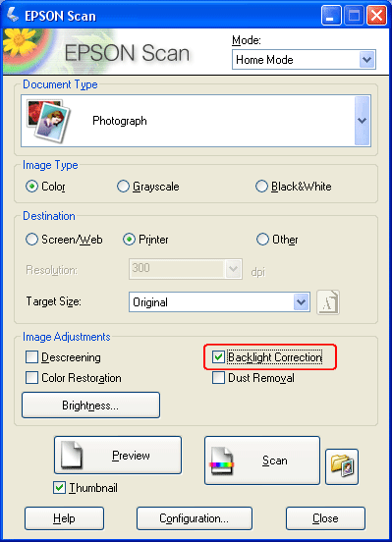Turn off the Thumbnail checkbox

click(x=60, y=488)
